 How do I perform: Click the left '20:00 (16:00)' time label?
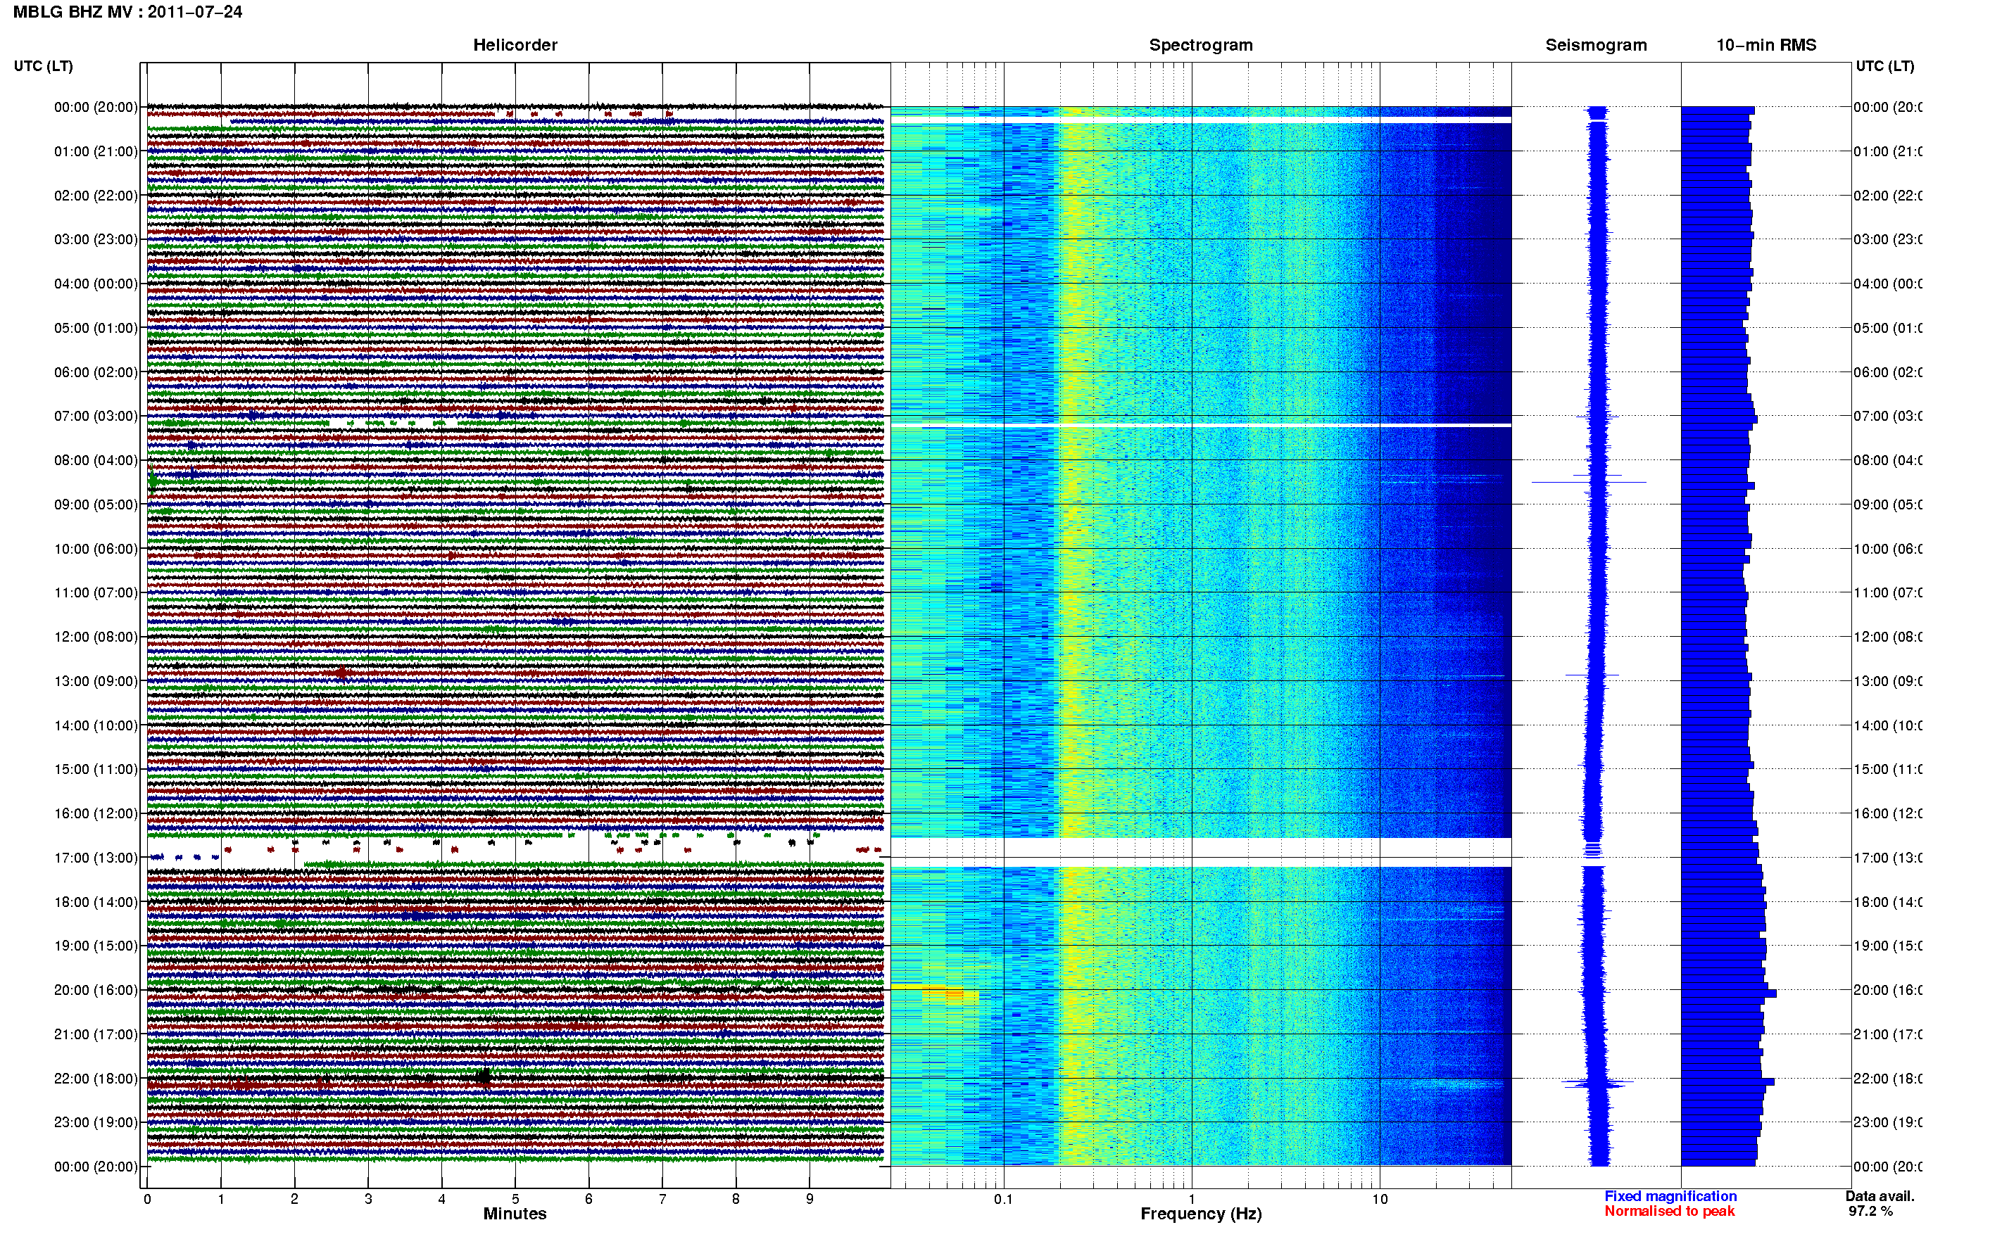click(x=96, y=989)
